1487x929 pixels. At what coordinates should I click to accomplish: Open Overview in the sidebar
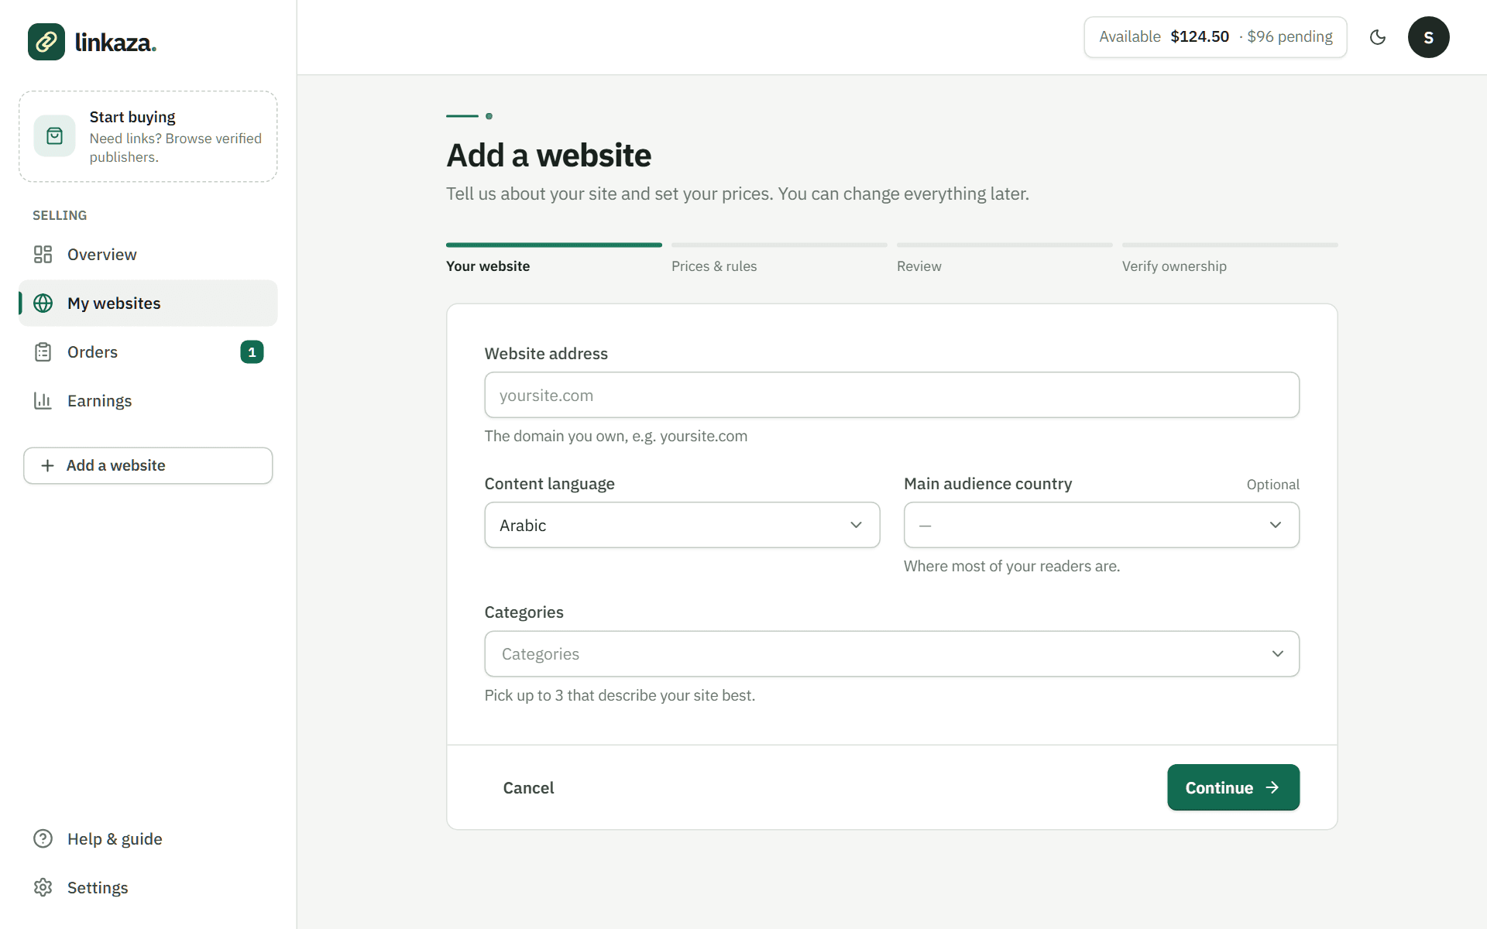coord(148,255)
